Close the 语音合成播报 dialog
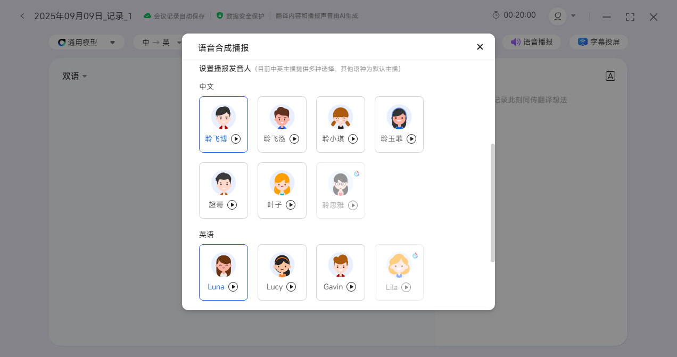 [x=480, y=47]
